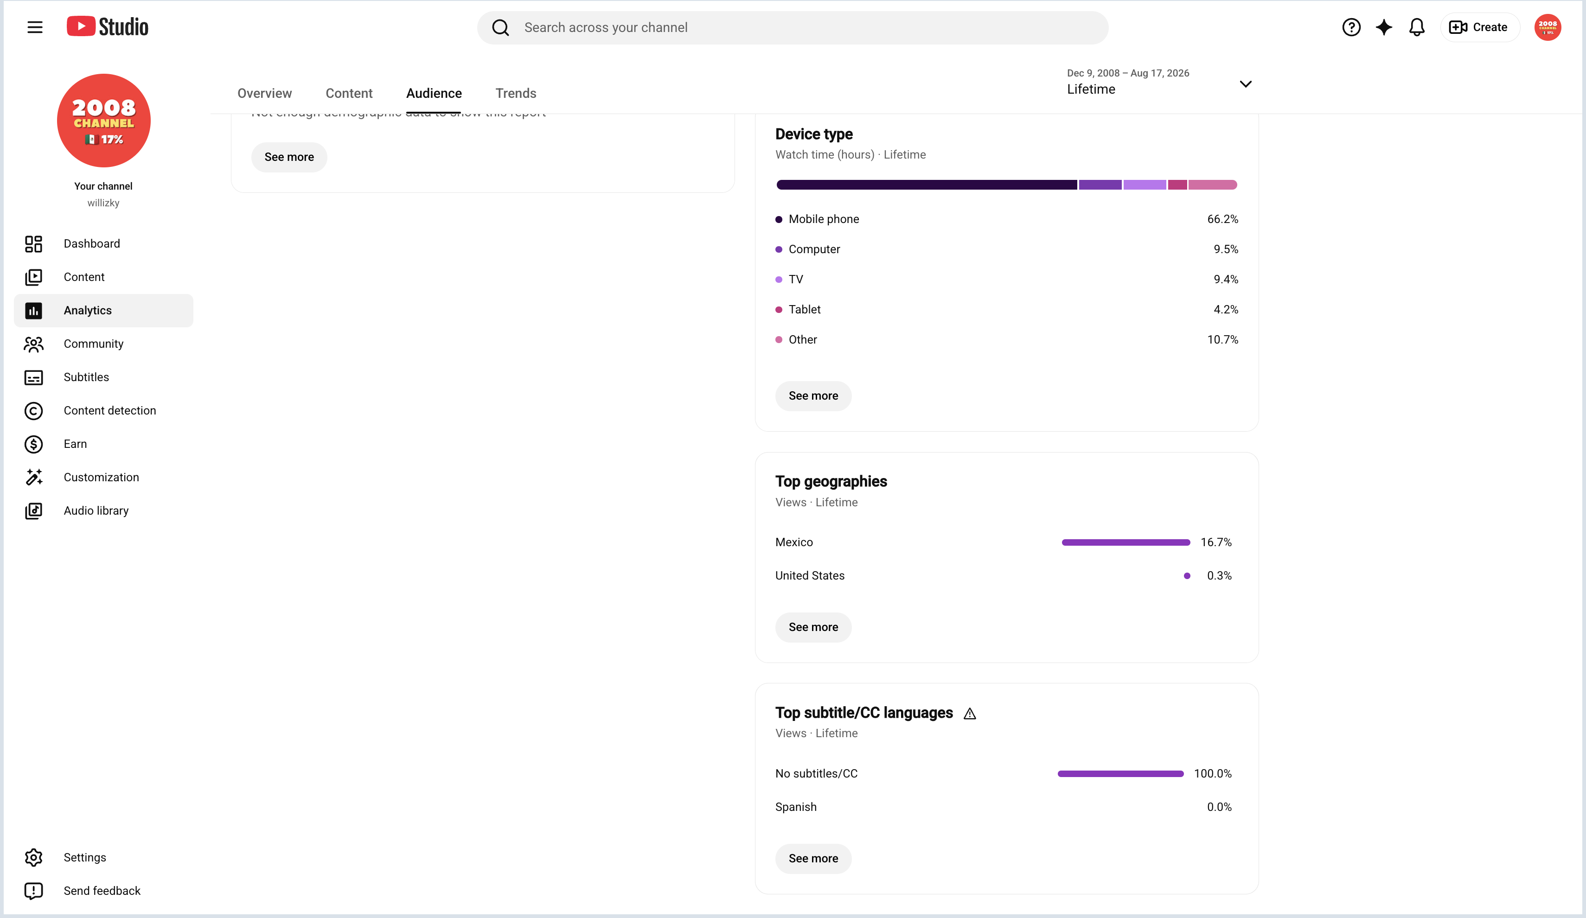This screenshot has width=1586, height=918.
Task: Switch to the Trends tab
Action: click(x=516, y=93)
